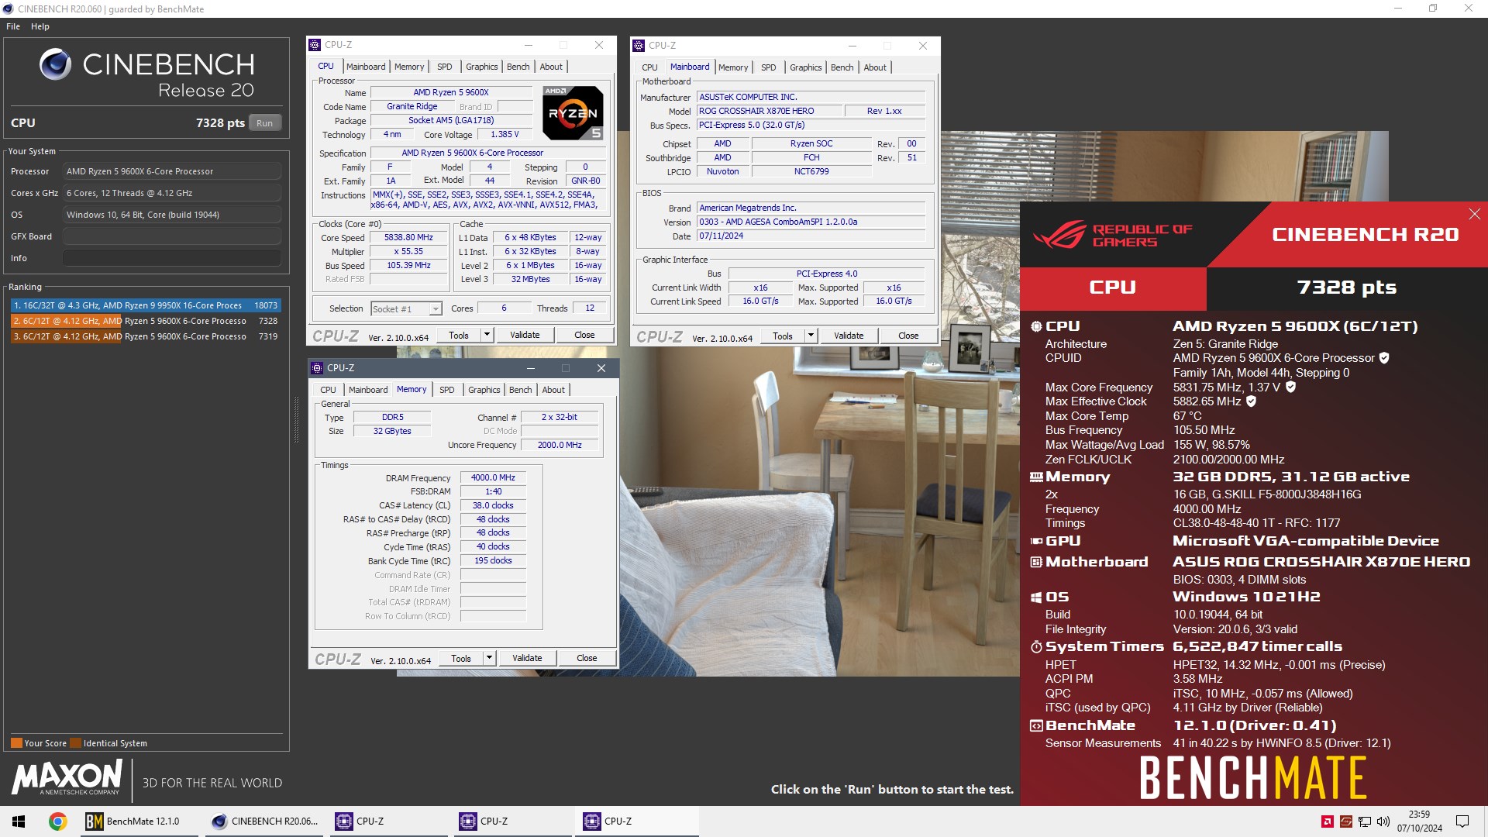Open the notification center icon
The width and height of the screenshot is (1488, 837).
(1462, 821)
